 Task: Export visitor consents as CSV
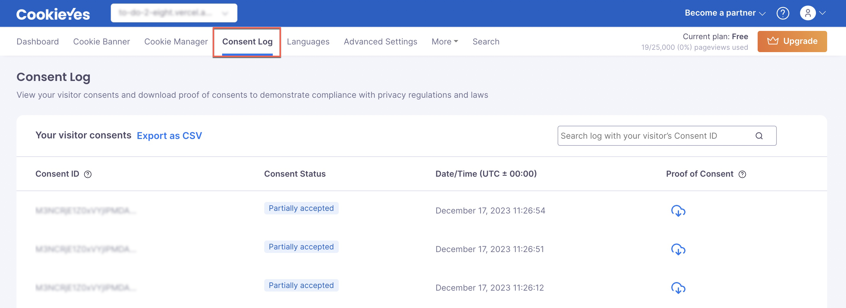169,136
